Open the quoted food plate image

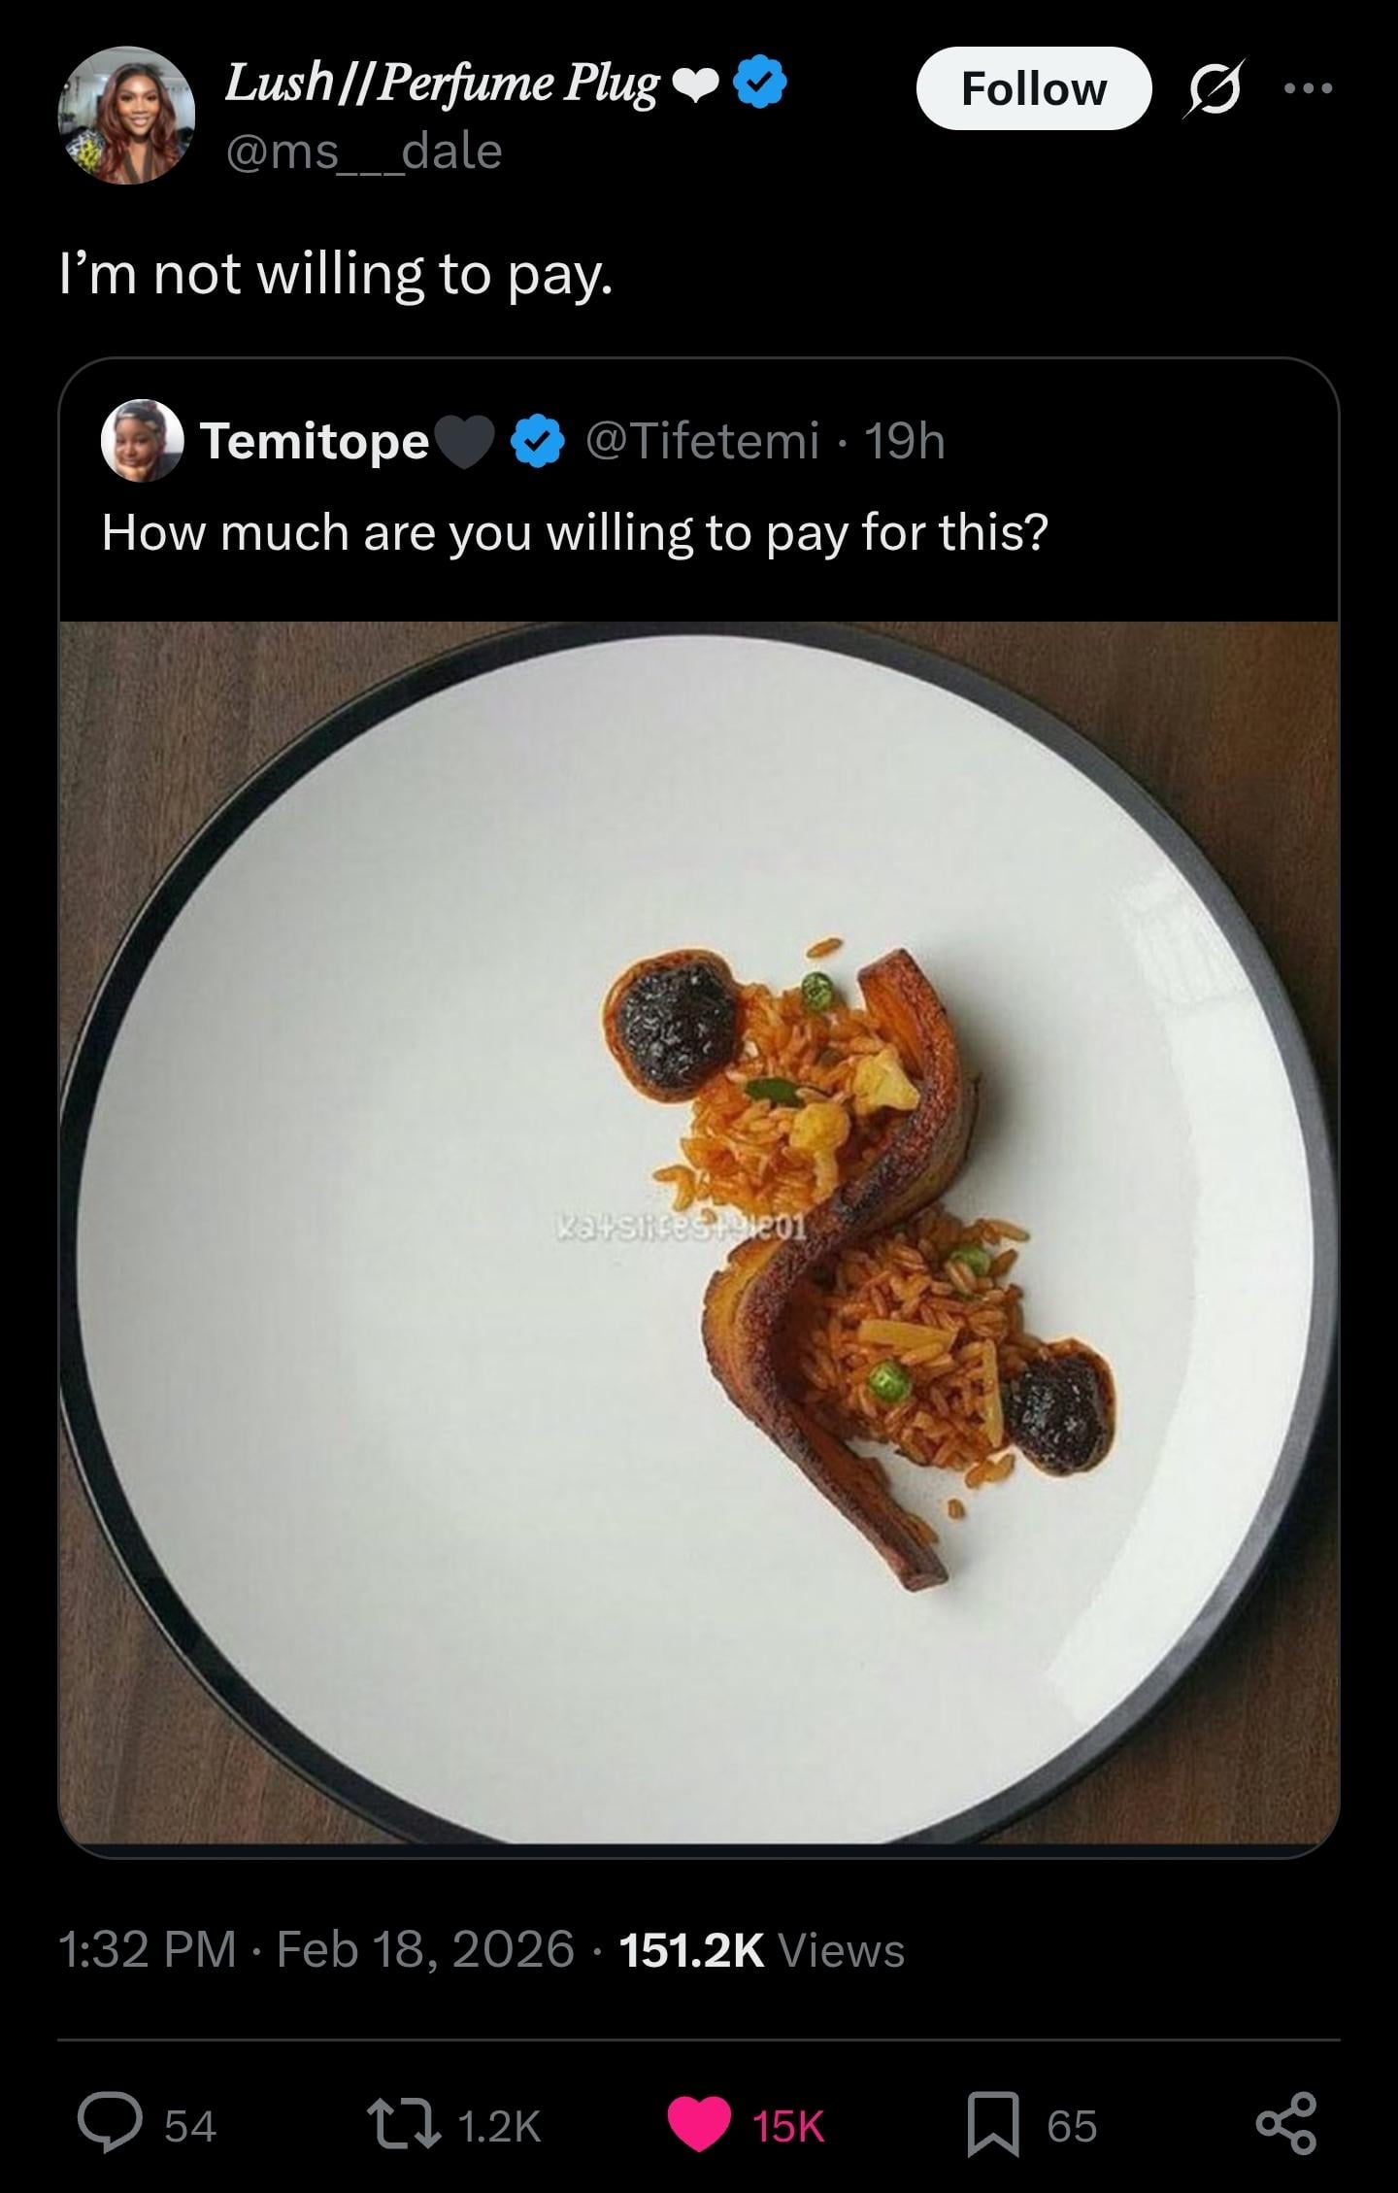699,1231
